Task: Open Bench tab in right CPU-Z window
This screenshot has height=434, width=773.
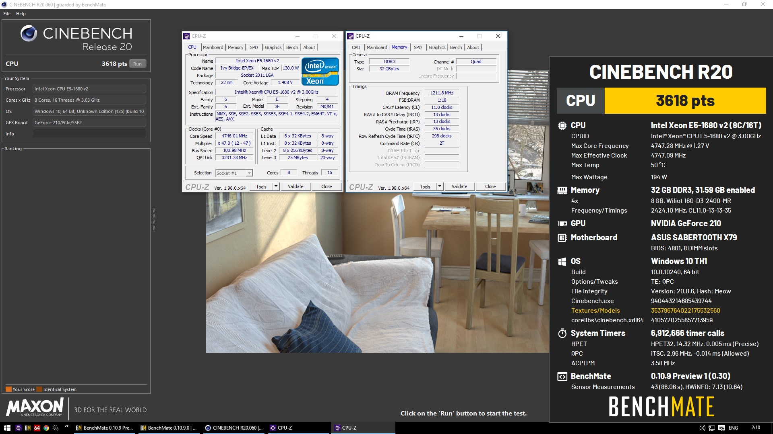Action: (x=456, y=47)
